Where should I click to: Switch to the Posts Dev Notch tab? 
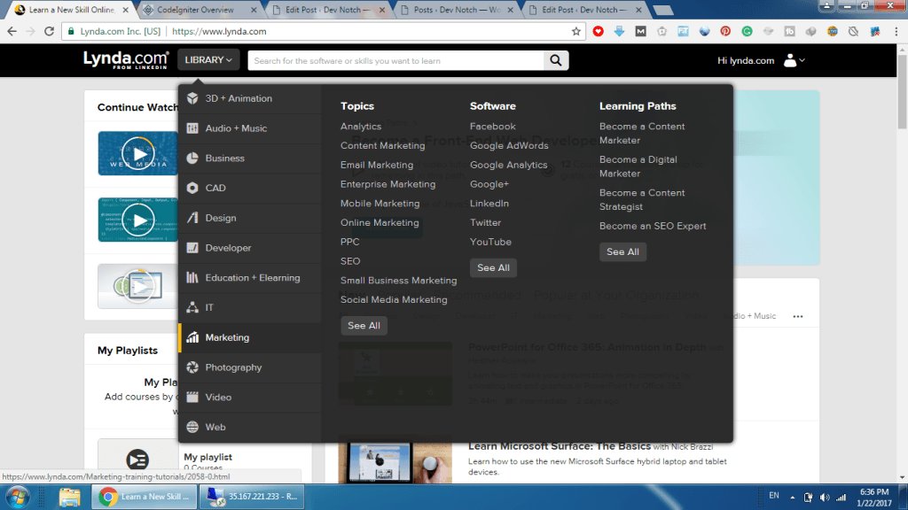pyautogui.click(x=457, y=10)
